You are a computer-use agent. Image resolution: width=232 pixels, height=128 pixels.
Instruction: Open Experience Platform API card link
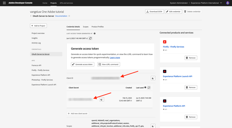pos(174,106)
